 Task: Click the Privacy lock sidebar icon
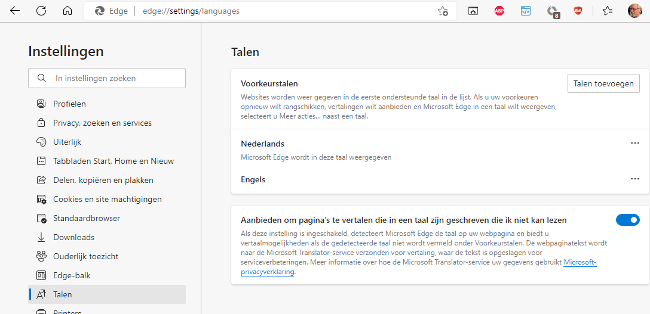click(x=41, y=123)
